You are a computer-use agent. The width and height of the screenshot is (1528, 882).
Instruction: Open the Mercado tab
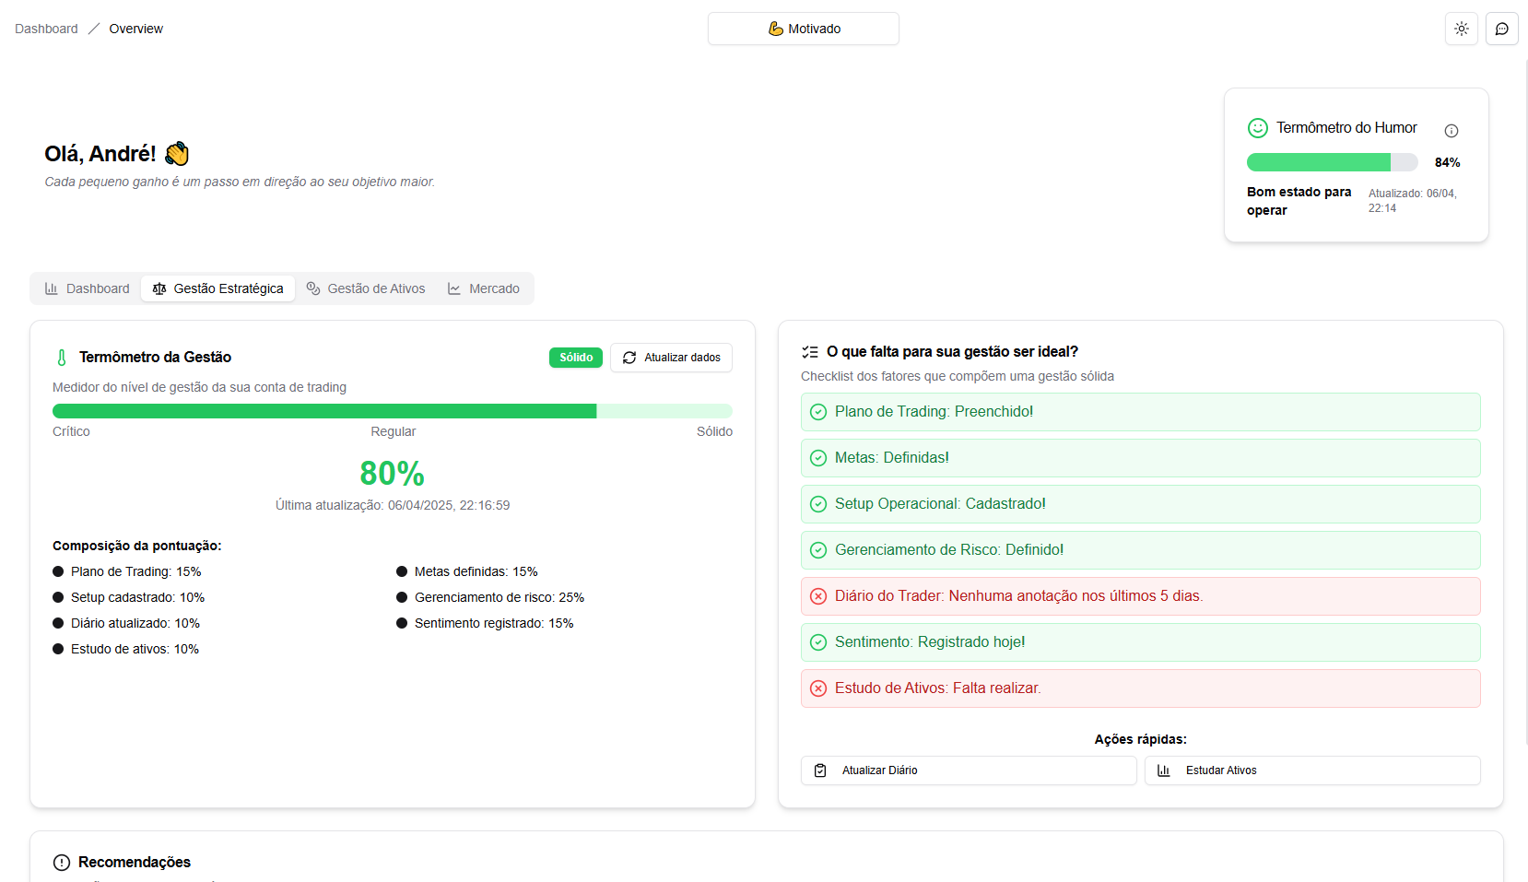point(484,288)
